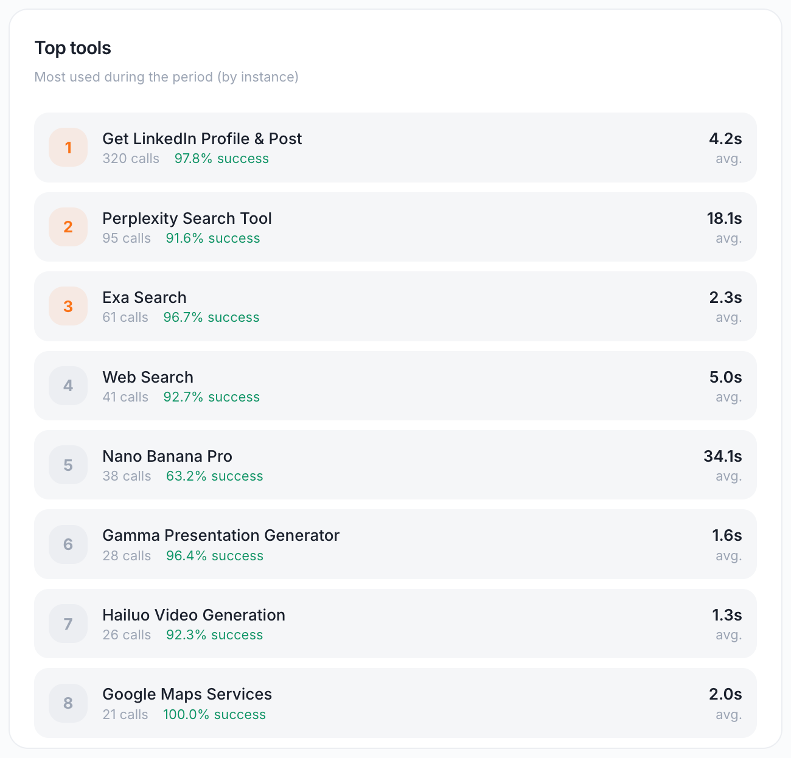The width and height of the screenshot is (791, 758).
Task: Select the rank 8 badge for Google Maps
Action: pyautogui.click(x=68, y=703)
